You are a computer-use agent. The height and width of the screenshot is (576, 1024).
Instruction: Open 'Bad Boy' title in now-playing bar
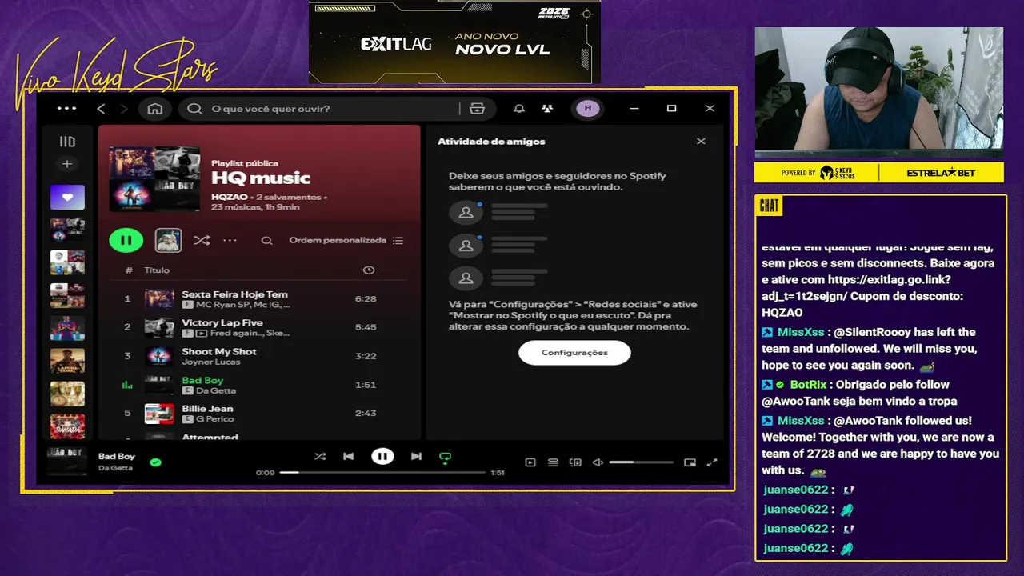tap(117, 456)
